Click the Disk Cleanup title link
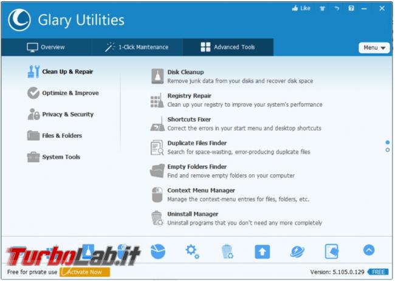The width and height of the screenshot is (395, 281). point(186,72)
